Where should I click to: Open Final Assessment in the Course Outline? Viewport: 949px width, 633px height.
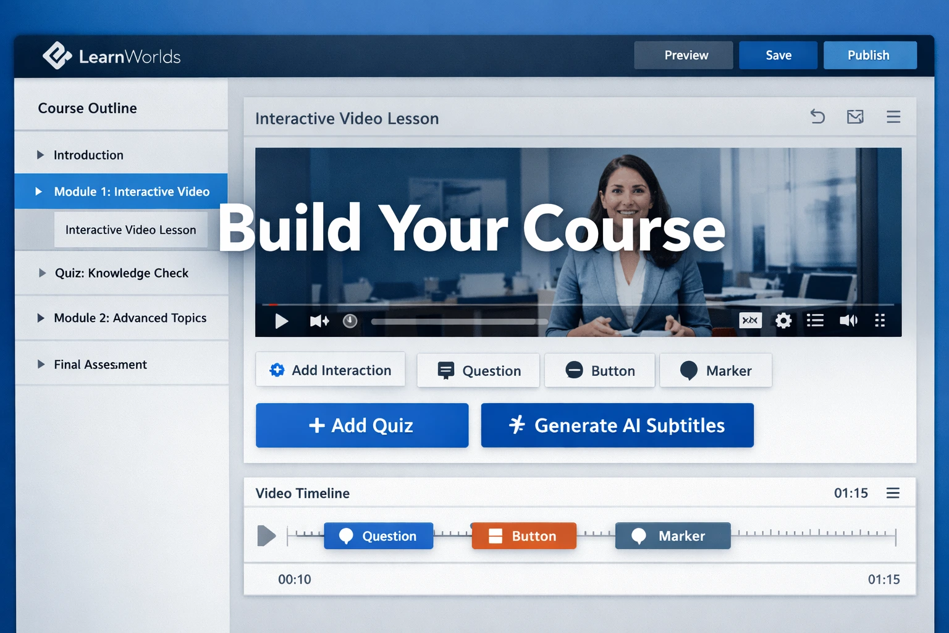click(x=101, y=365)
